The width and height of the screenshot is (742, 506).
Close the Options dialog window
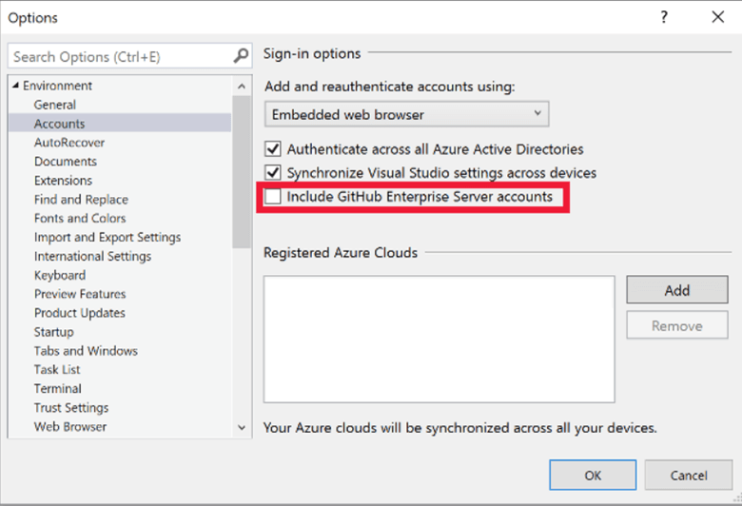point(717,17)
